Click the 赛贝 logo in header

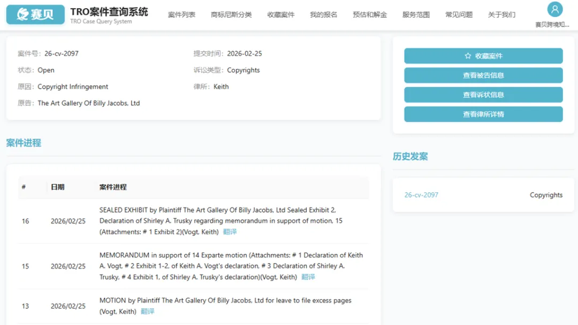35,14
